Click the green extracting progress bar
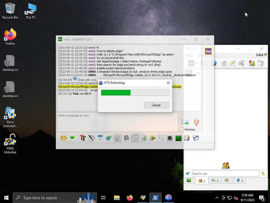This screenshot has height=203, width=270. point(135,93)
